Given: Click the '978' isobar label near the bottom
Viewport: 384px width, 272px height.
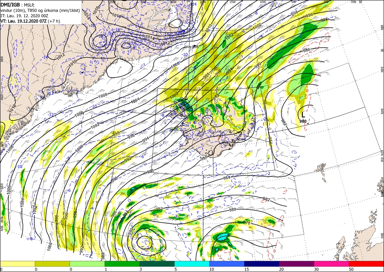Looking at the screenshot, I should (247, 223).
